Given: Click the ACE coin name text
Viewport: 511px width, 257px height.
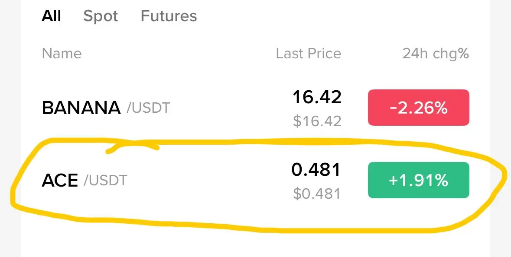Looking at the screenshot, I should click(60, 181).
